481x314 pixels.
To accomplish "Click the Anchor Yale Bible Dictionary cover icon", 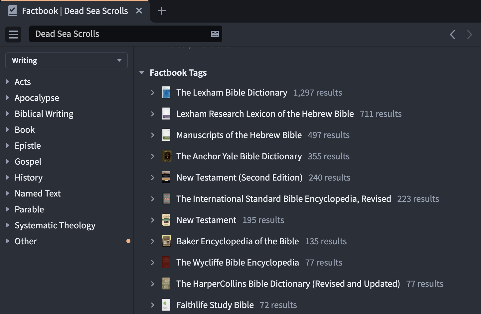I will (x=166, y=156).
